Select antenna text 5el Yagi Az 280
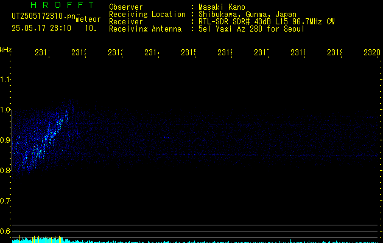This screenshot has height=243, width=383. pyautogui.click(x=251, y=29)
